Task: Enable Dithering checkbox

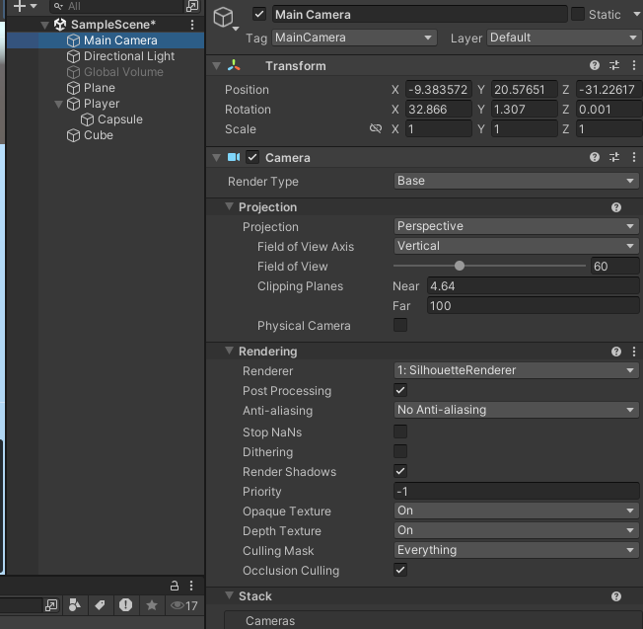Action: pos(400,451)
